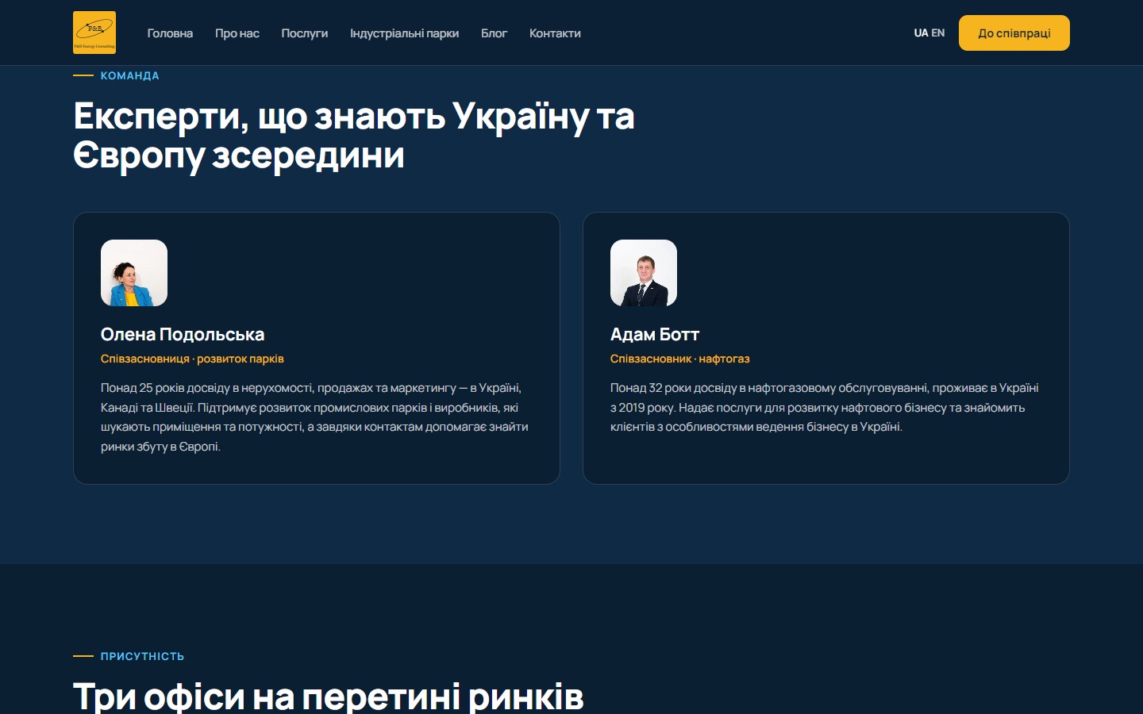The width and height of the screenshot is (1143, 714).
Task: Click the P&B Energy Consulting logo
Action: click(94, 33)
